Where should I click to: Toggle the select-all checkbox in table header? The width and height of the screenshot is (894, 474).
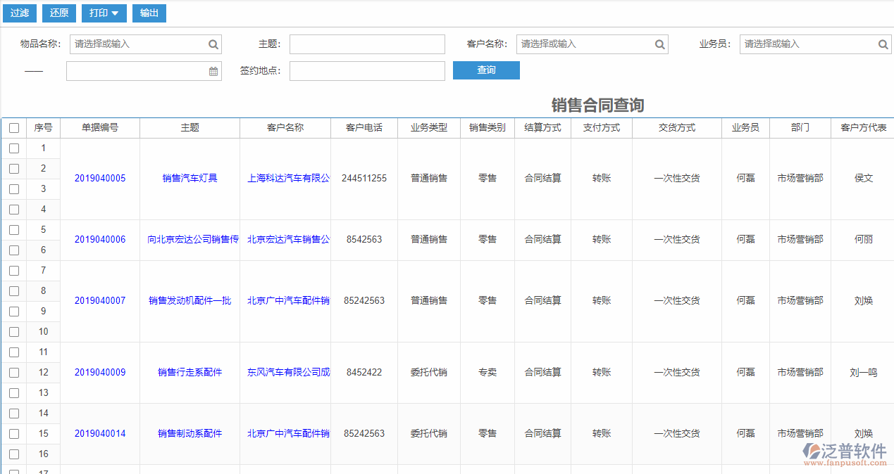pyautogui.click(x=14, y=127)
